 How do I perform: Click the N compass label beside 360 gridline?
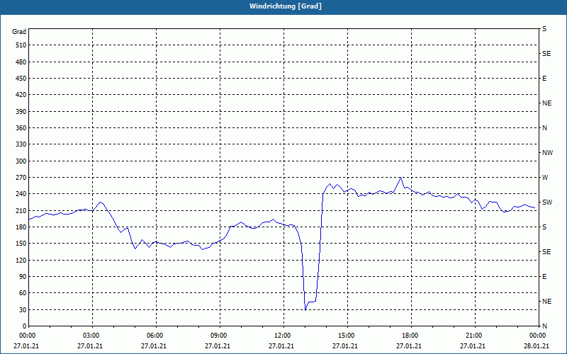(x=544, y=128)
